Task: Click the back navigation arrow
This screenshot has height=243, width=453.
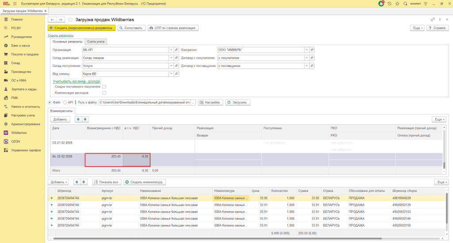Action: tap(52, 20)
